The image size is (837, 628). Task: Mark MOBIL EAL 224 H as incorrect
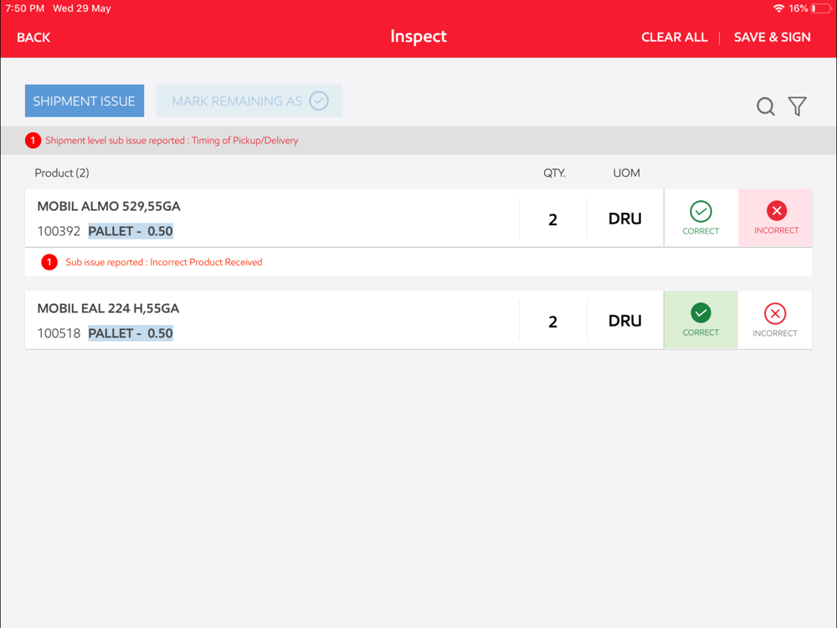(775, 320)
